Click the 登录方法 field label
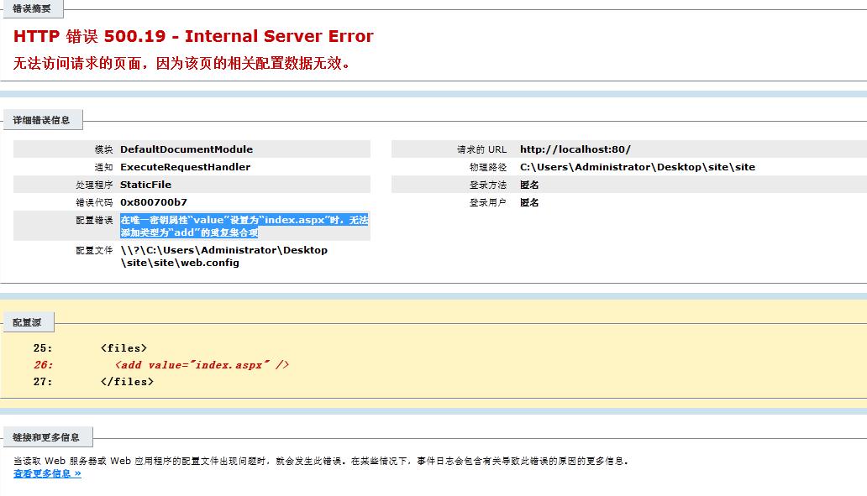This screenshot has height=496, width=867. click(x=487, y=185)
